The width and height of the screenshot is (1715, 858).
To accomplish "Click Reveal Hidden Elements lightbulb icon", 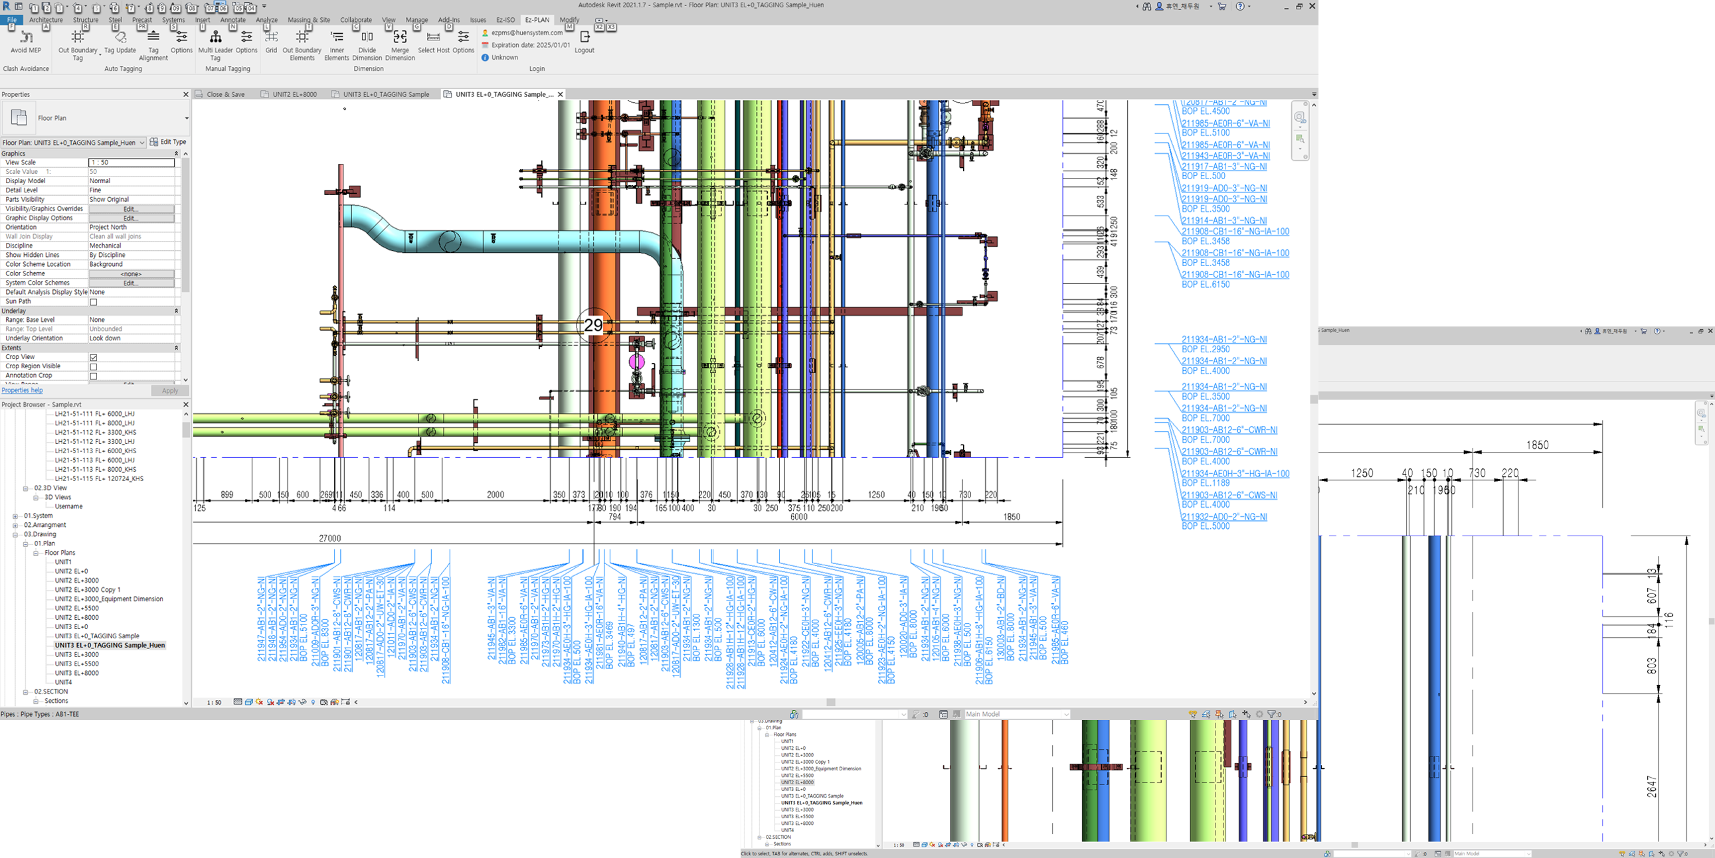I will (x=314, y=701).
